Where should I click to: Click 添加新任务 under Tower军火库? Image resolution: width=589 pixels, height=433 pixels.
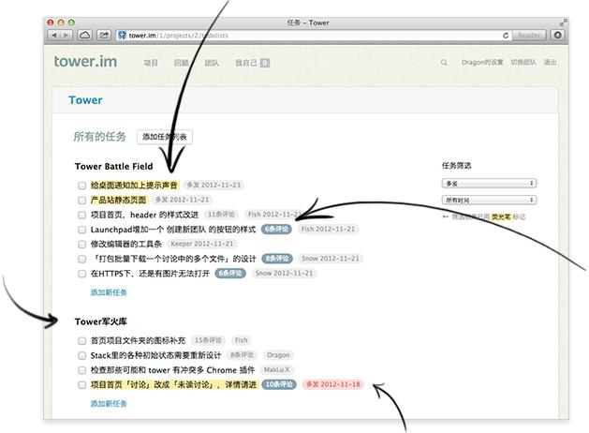pyautogui.click(x=109, y=404)
